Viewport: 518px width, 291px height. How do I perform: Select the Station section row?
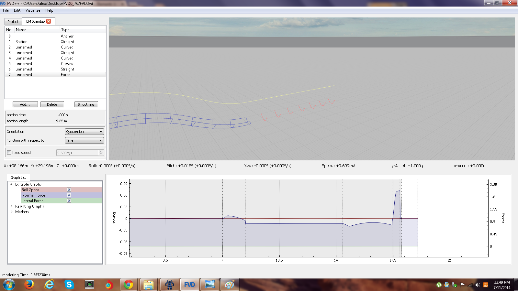(x=22, y=42)
